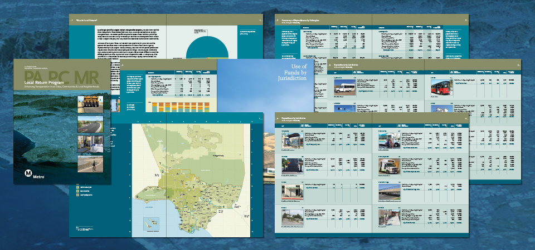
Task: Click the middle legend square icon beside map
Action: pos(78,192)
